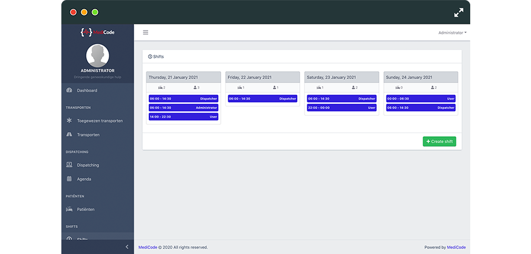Viewport: 531px width, 254px height.
Task: Toggle sidebar with hamburger menu icon
Action: 146,32
